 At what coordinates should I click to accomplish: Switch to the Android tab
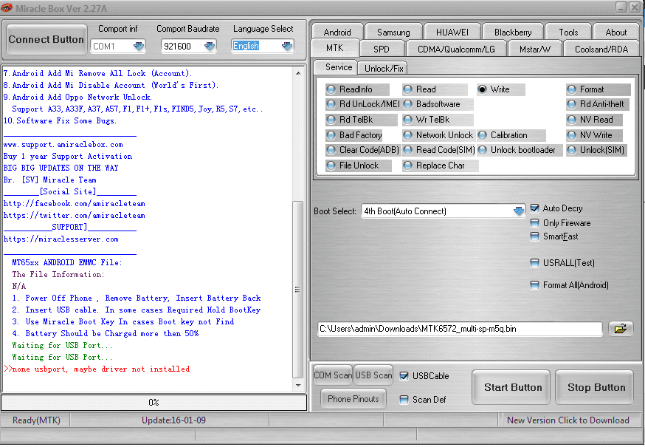[337, 32]
